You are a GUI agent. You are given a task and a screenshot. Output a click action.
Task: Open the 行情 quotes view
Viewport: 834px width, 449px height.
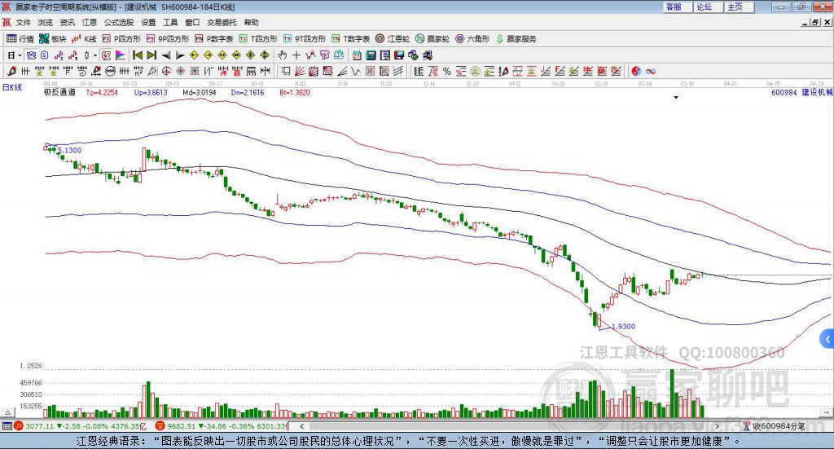tap(20, 39)
